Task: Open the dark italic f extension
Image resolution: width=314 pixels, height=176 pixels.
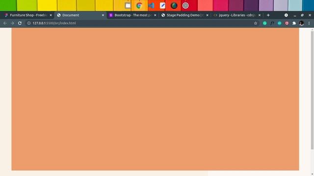Action: (272, 23)
